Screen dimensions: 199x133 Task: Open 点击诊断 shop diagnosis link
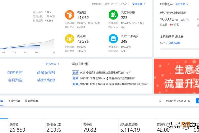[180, 4]
